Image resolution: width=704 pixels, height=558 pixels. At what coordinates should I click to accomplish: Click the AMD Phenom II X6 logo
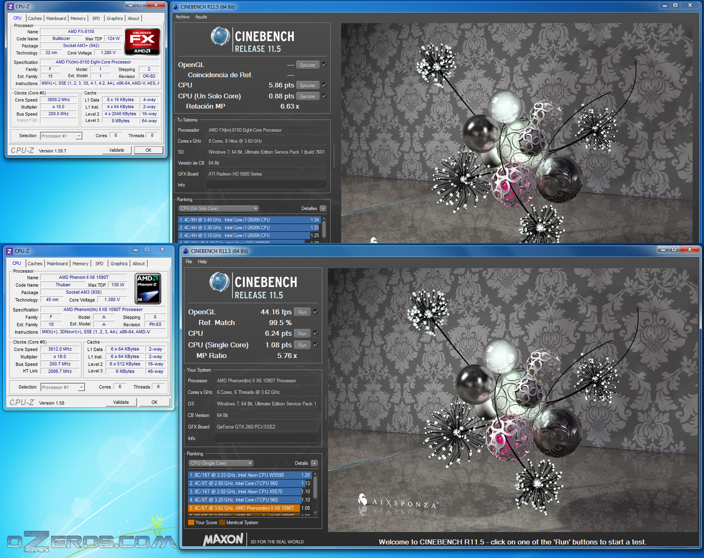pyautogui.click(x=148, y=289)
